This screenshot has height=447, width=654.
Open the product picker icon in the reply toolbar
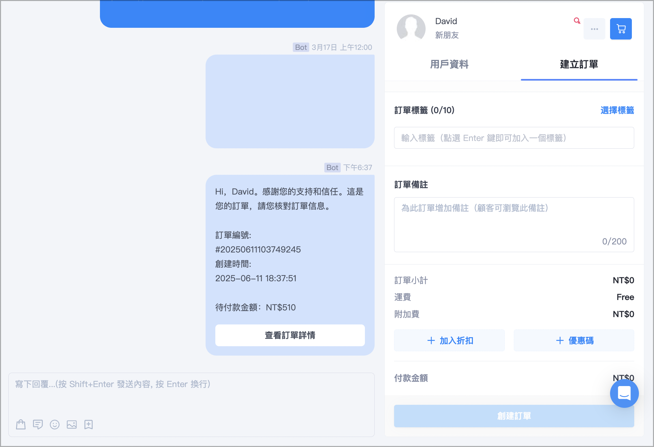(x=21, y=425)
